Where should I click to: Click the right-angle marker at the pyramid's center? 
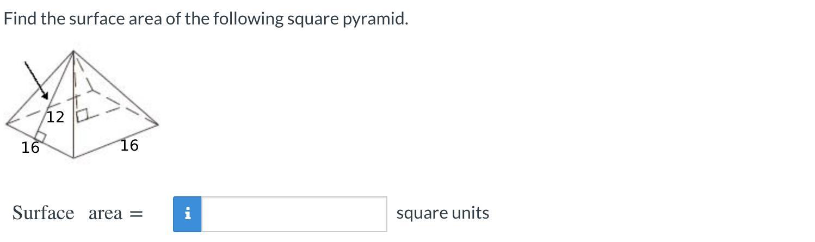(83, 115)
